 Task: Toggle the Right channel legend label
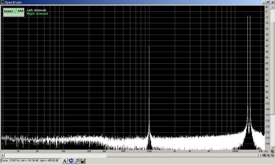tap(37, 14)
